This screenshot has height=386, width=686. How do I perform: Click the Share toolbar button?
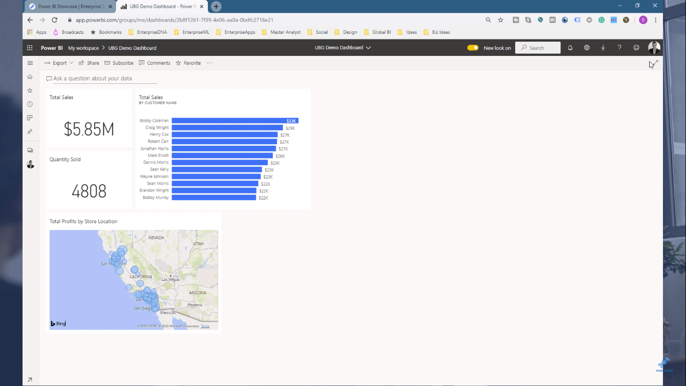89,63
